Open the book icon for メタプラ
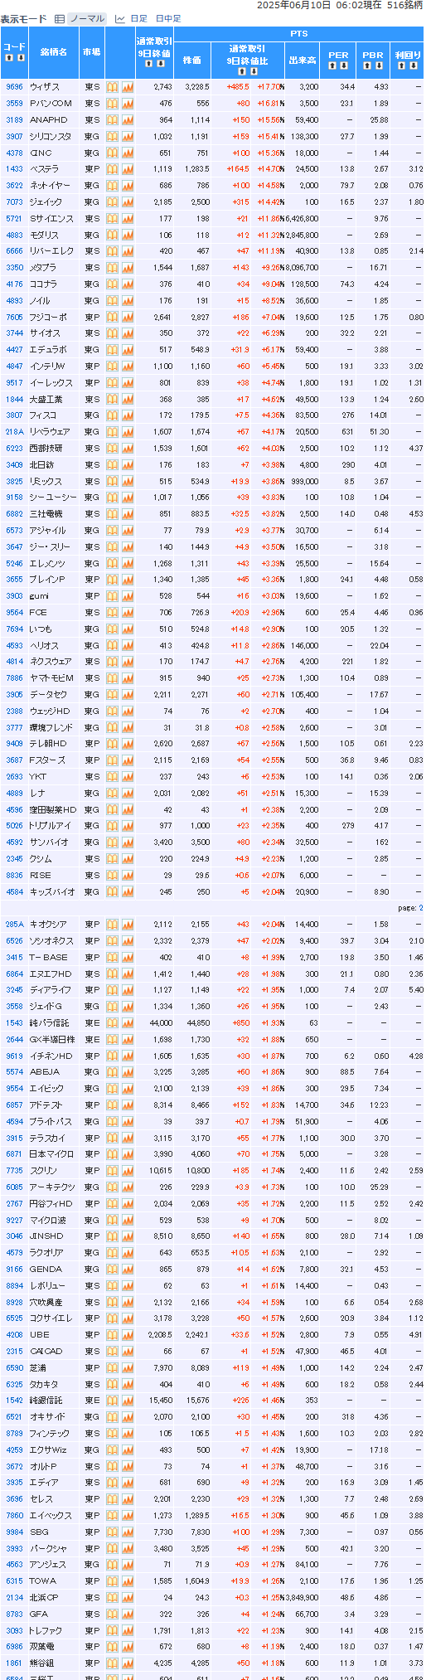The width and height of the screenshot is (431, 1680). point(112,268)
